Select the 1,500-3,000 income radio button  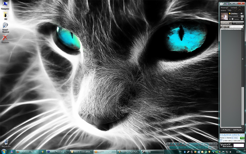[232, 141]
